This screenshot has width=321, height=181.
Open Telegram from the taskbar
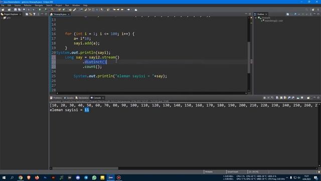point(86,177)
